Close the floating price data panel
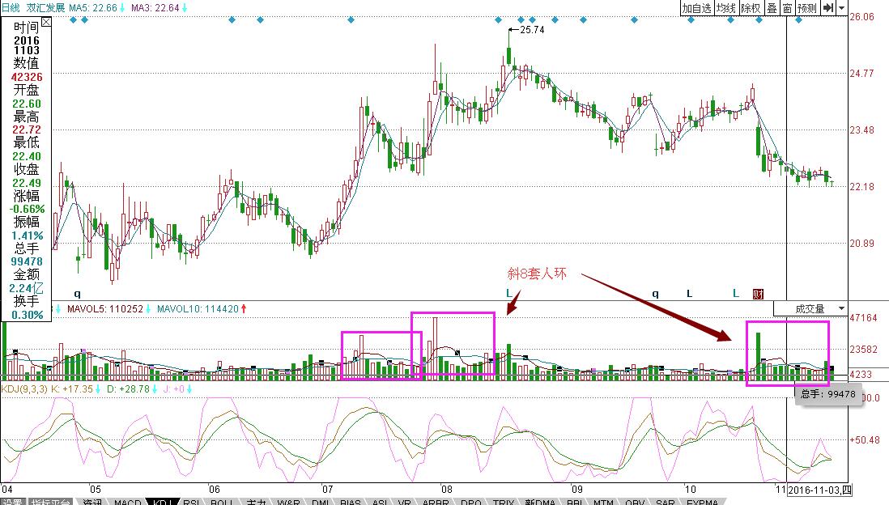 pos(45,22)
